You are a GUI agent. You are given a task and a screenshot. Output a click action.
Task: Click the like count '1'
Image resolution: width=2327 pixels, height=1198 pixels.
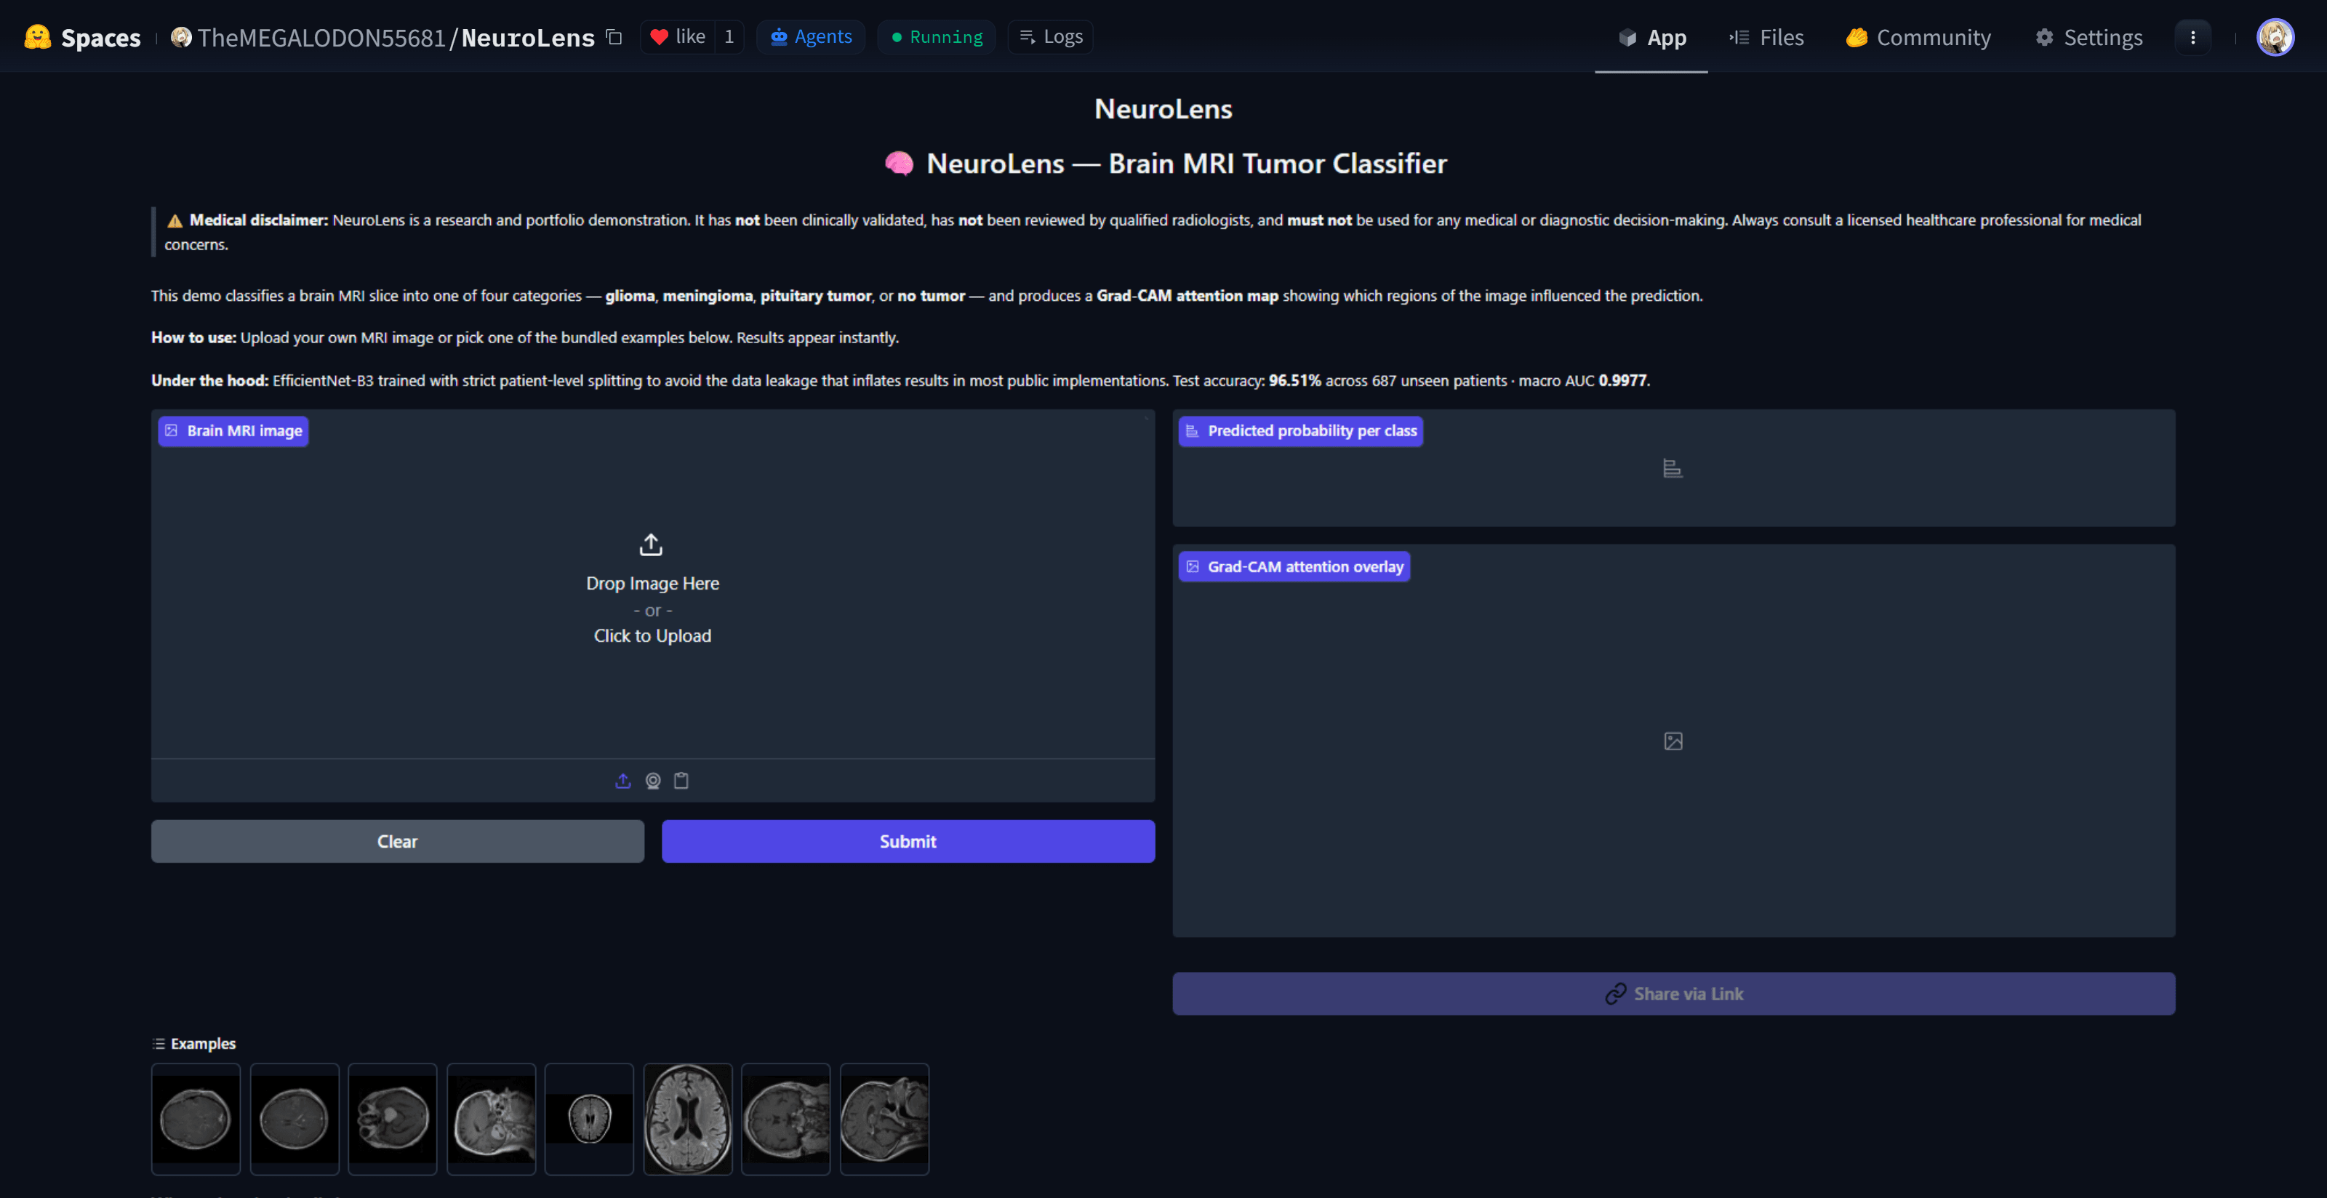(729, 37)
